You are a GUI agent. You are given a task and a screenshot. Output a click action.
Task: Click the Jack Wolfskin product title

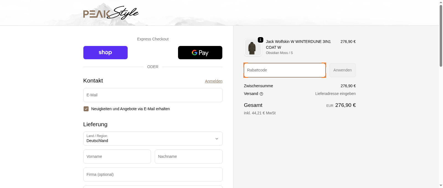298,44
